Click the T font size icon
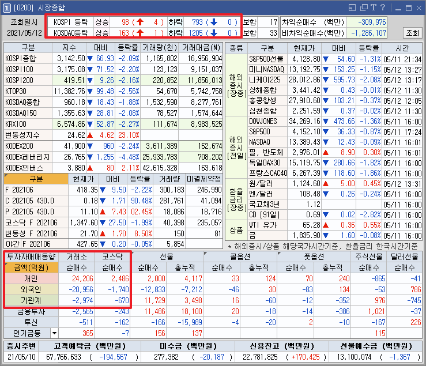 (x=374, y=7)
